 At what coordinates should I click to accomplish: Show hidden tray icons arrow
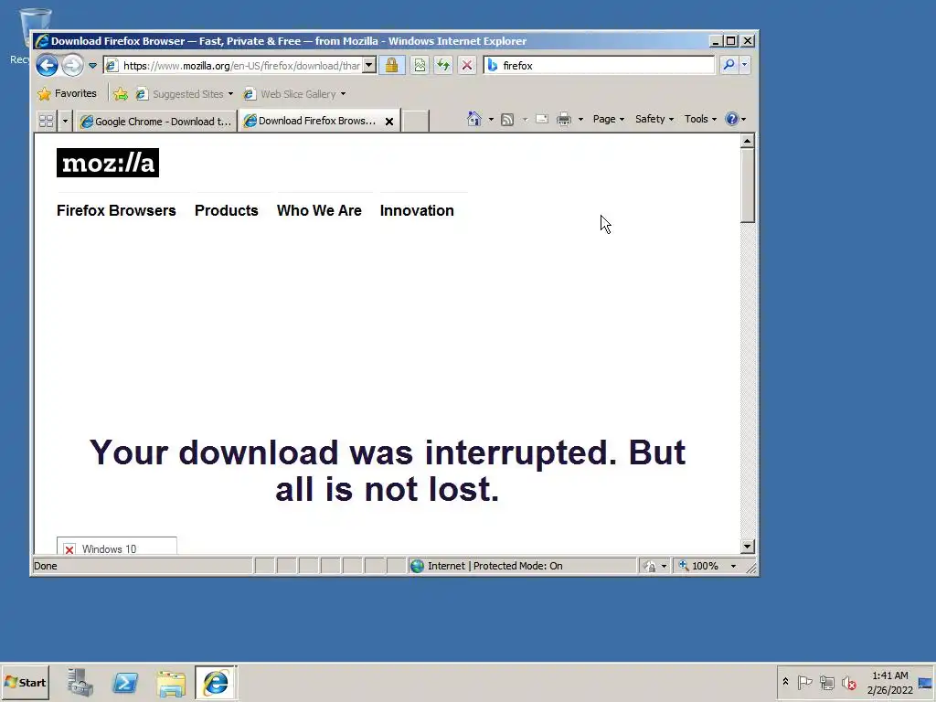coord(785,682)
